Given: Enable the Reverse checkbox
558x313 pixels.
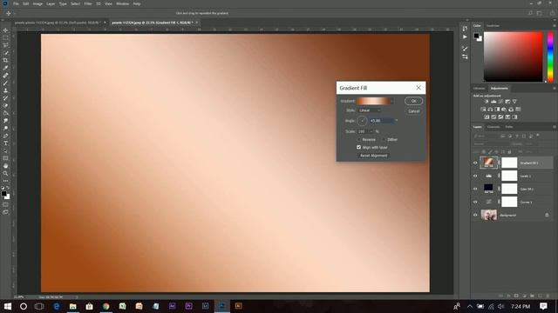Looking at the screenshot, I should 359,140.
